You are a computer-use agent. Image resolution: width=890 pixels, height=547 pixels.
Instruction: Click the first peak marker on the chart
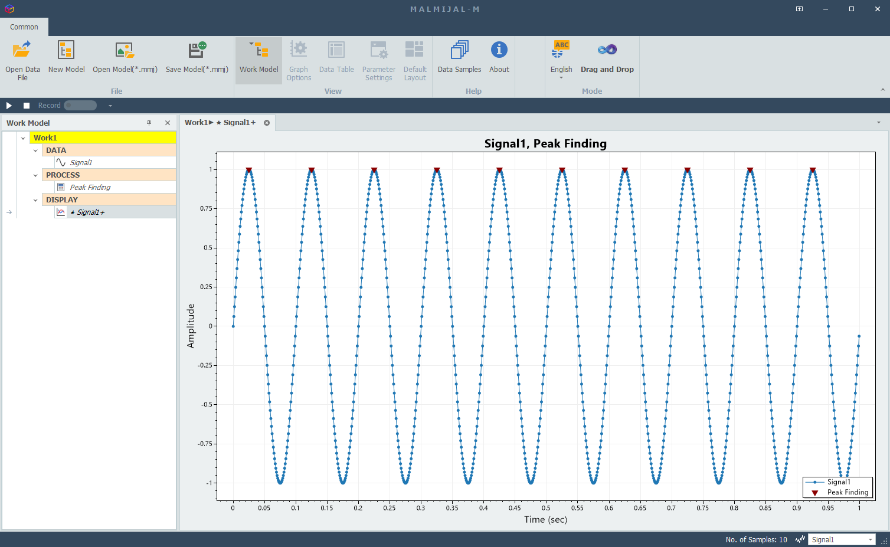point(249,170)
